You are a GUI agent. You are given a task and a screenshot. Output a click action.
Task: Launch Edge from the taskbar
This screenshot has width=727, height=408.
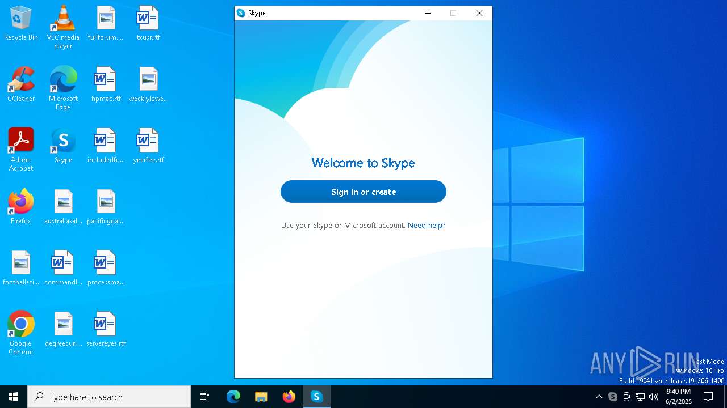click(233, 397)
